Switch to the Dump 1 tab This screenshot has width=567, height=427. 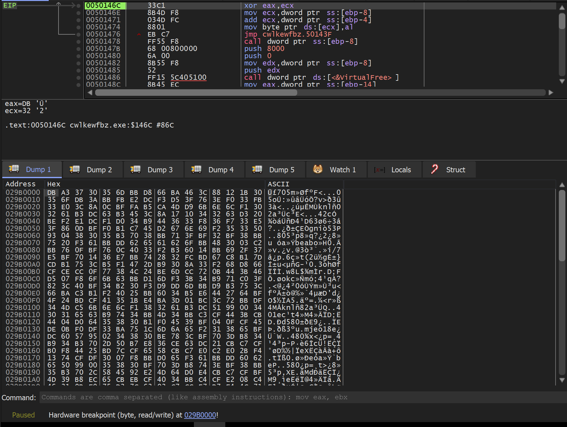click(32, 169)
